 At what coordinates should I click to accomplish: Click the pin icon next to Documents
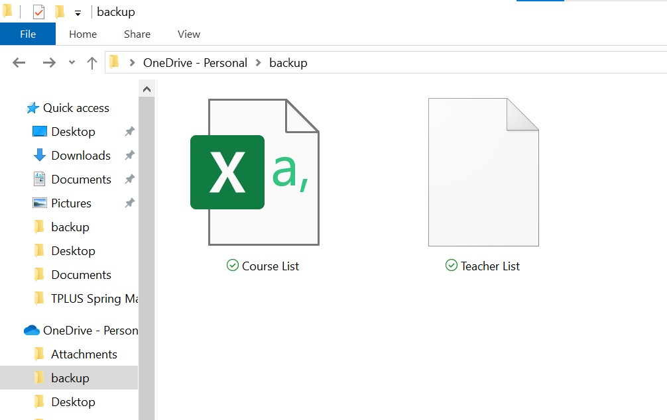pos(130,179)
